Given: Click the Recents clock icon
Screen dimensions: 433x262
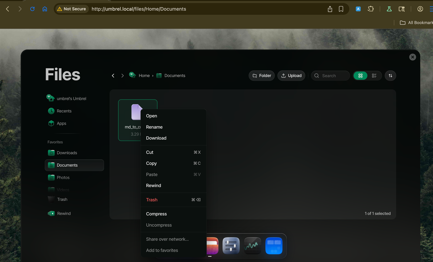Looking at the screenshot, I should 51,111.
